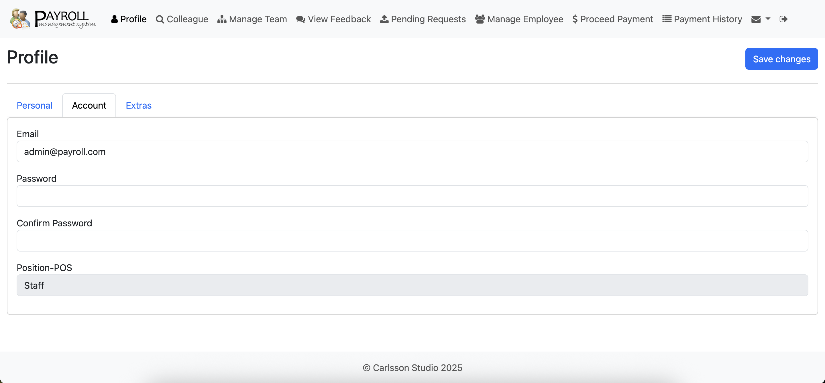The image size is (825, 383).
Task: Open Pending Requests page
Action: click(423, 19)
